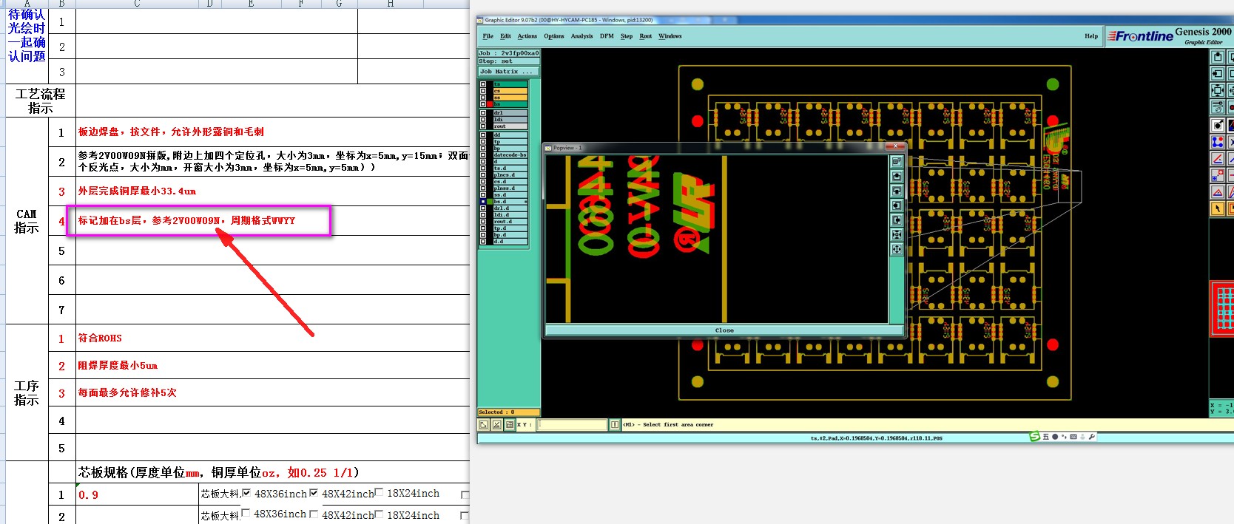The width and height of the screenshot is (1234, 524).
Task: Click the Sogou input method S icon
Action: click(1035, 436)
